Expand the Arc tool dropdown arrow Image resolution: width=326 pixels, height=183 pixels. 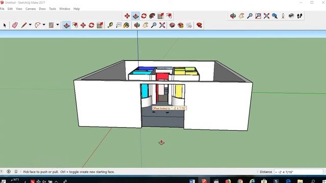[x=44, y=25]
